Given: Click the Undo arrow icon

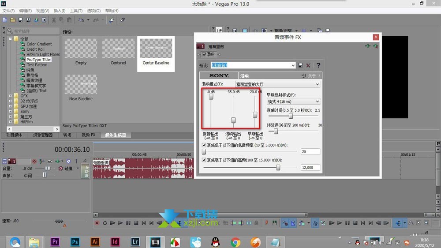Looking at the screenshot, I should click(81, 20).
